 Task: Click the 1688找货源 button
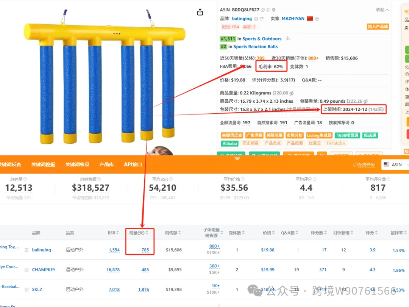347,135
